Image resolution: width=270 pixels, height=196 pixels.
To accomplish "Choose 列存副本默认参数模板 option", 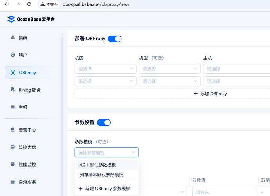I will (106, 175).
